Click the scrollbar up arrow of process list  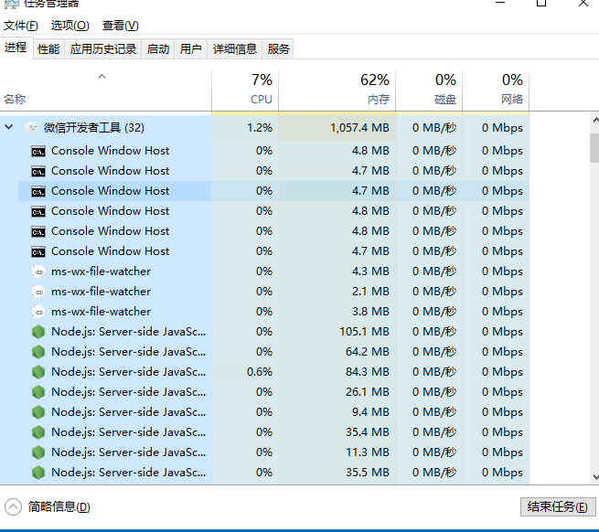pyautogui.click(x=595, y=120)
